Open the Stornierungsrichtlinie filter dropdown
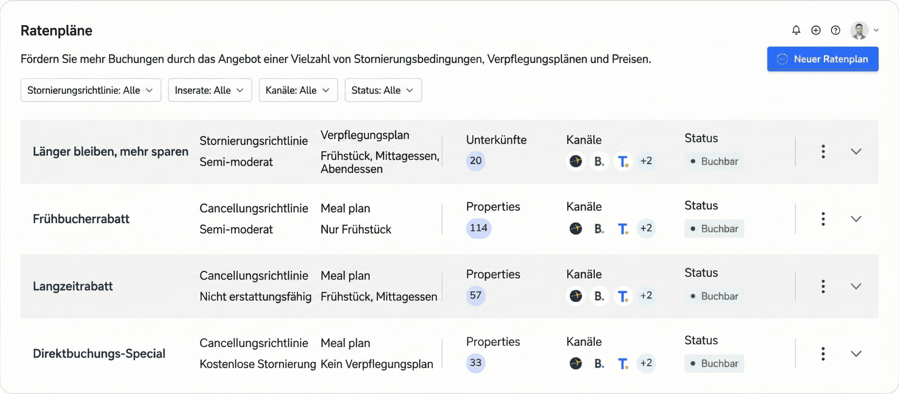 click(91, 90)
